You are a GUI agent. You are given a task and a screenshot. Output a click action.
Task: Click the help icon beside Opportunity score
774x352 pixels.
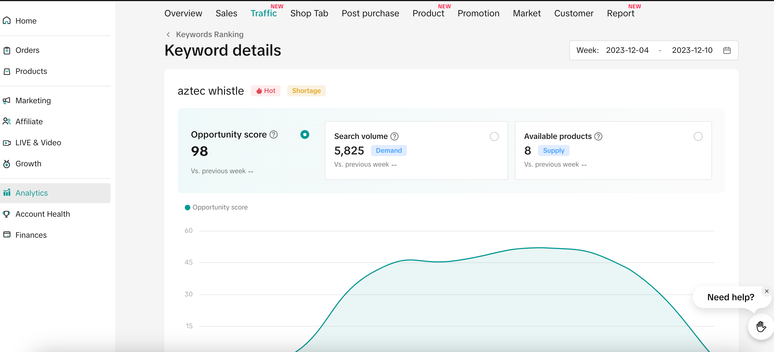(273, 134)
